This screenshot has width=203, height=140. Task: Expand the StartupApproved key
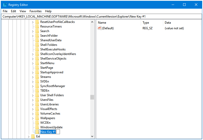(33, 73)
